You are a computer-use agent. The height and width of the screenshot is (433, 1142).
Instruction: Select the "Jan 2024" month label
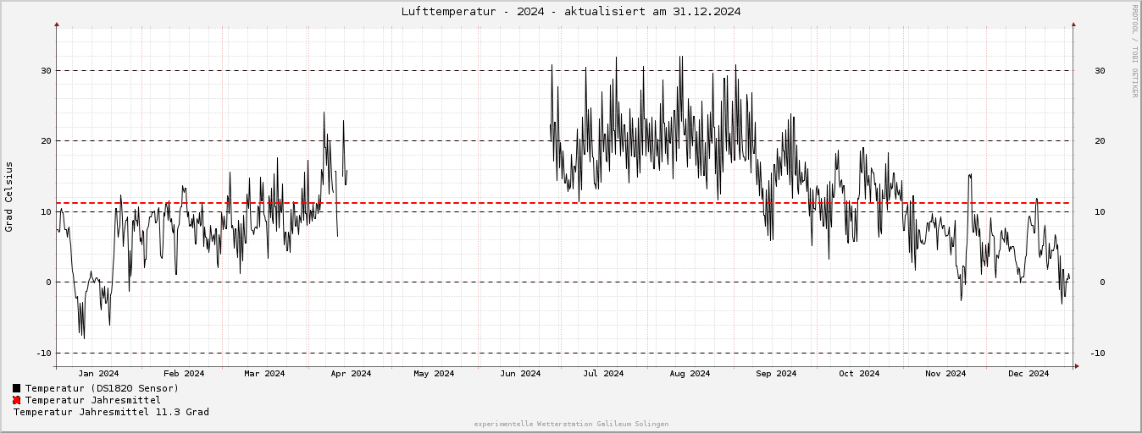pos(98,373)
